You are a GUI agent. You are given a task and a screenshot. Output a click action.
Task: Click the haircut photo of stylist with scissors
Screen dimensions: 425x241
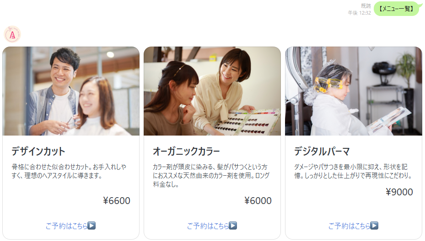[71, 91]
